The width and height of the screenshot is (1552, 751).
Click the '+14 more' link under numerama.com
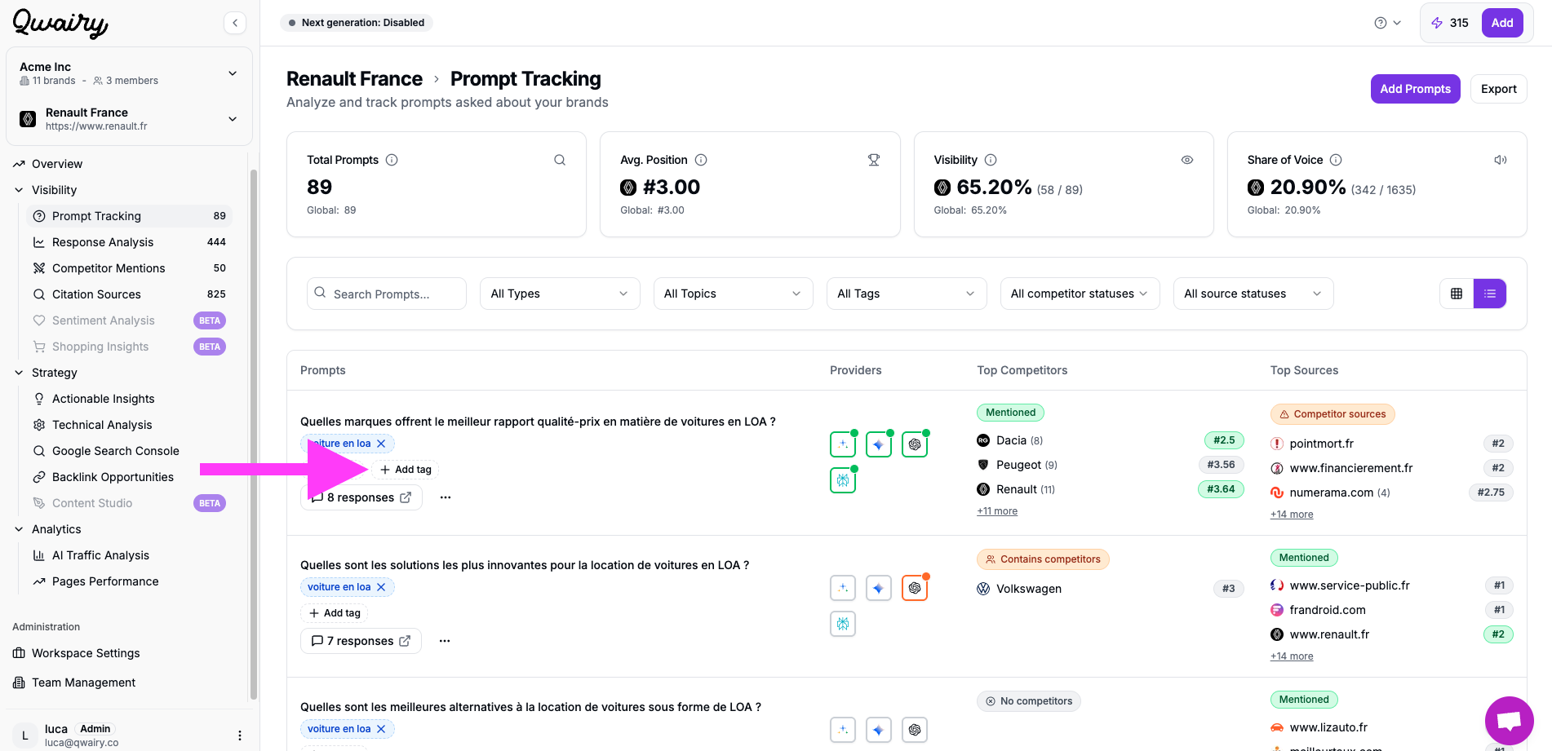(1292, 515)
